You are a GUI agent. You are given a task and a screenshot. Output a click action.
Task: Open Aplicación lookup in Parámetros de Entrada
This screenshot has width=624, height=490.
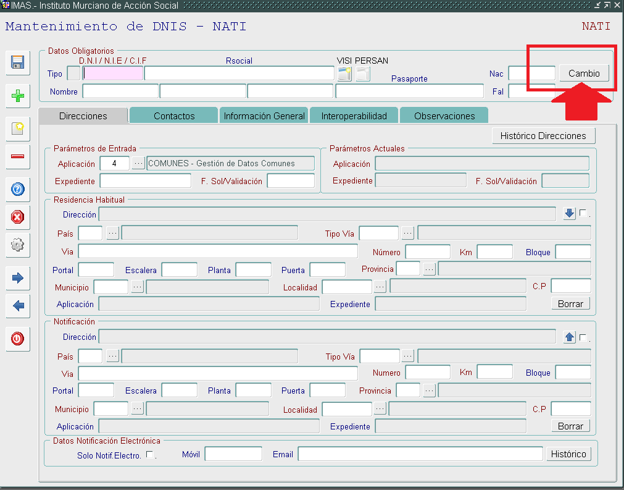click(138, 164)
